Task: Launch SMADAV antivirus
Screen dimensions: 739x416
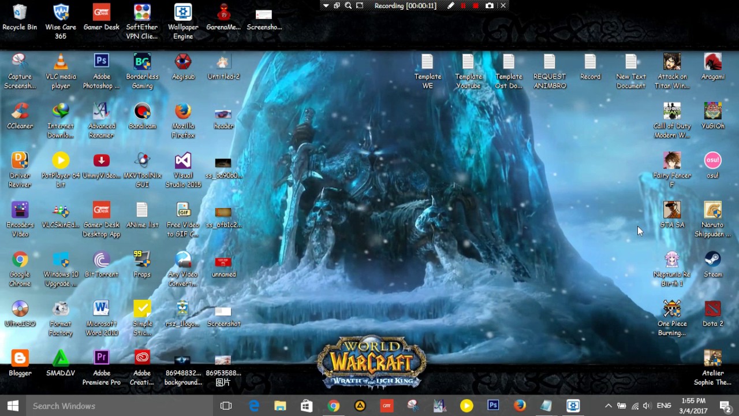Action: click(61, 363)
